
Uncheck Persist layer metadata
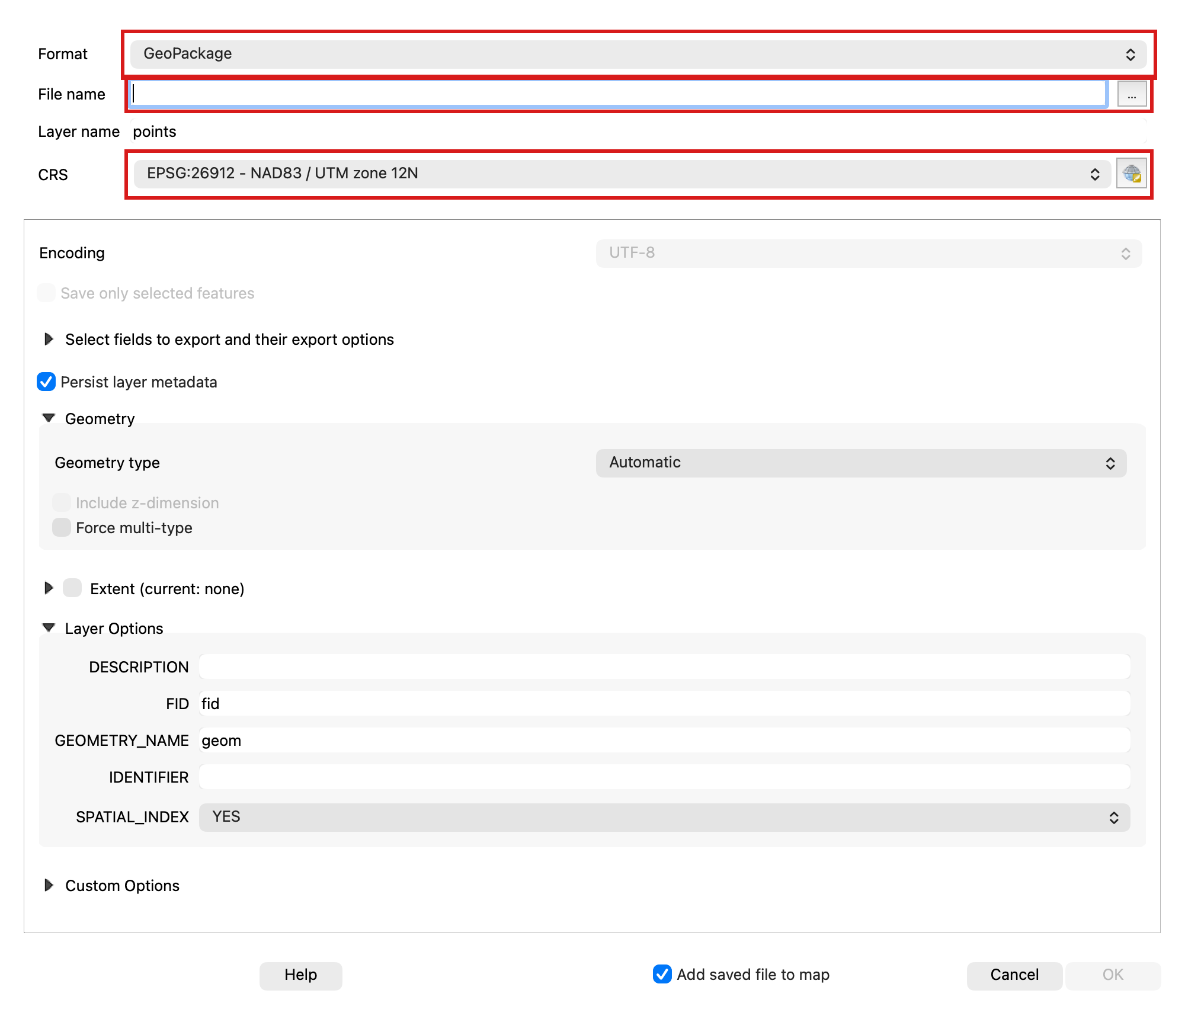[x=46, y=382]
